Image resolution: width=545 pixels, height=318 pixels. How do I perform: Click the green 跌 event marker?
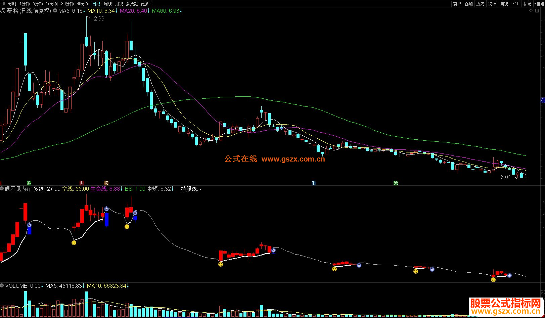29,183
